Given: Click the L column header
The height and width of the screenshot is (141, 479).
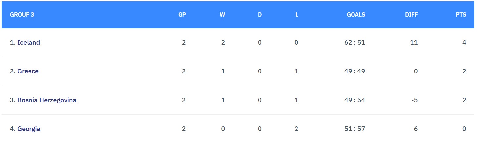Looking at the screenshot, I should click(297, 15).
